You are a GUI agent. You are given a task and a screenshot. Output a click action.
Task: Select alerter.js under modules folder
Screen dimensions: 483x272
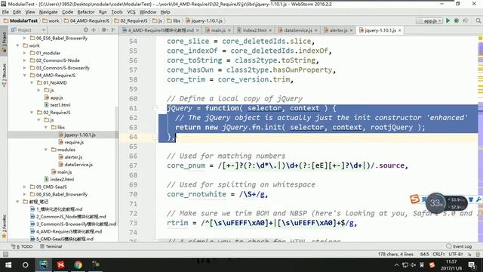(70, 157)
